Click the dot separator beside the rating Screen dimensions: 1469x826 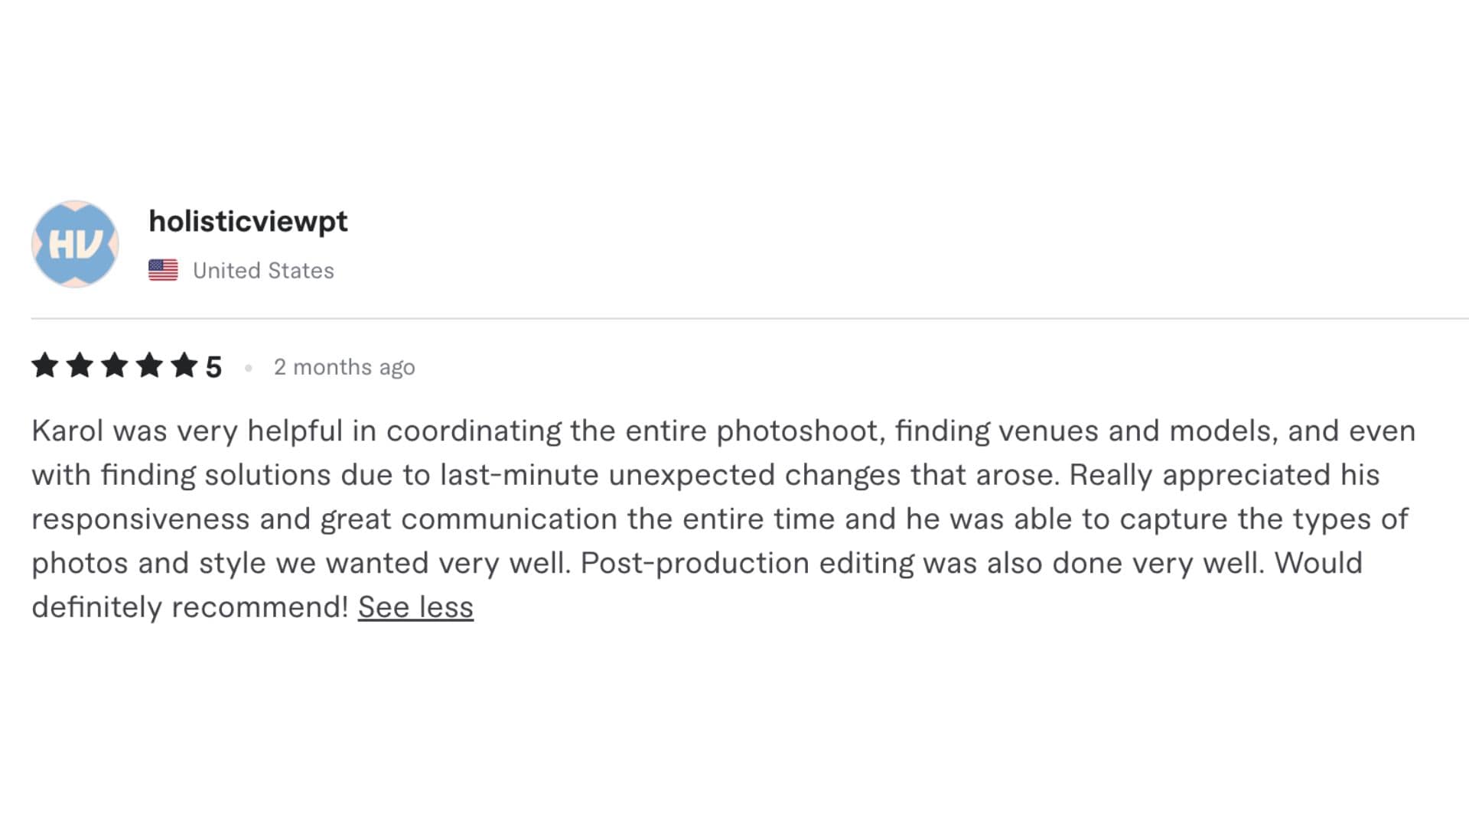[249, 368]
